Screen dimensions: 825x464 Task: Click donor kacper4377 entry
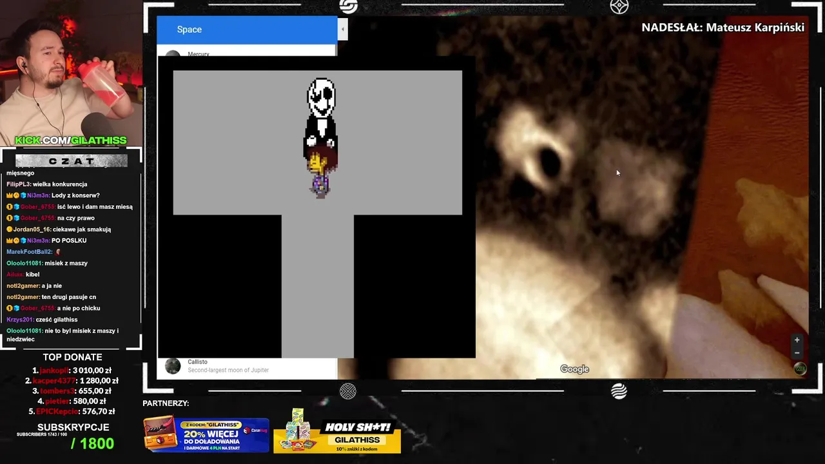click(72, 381)
